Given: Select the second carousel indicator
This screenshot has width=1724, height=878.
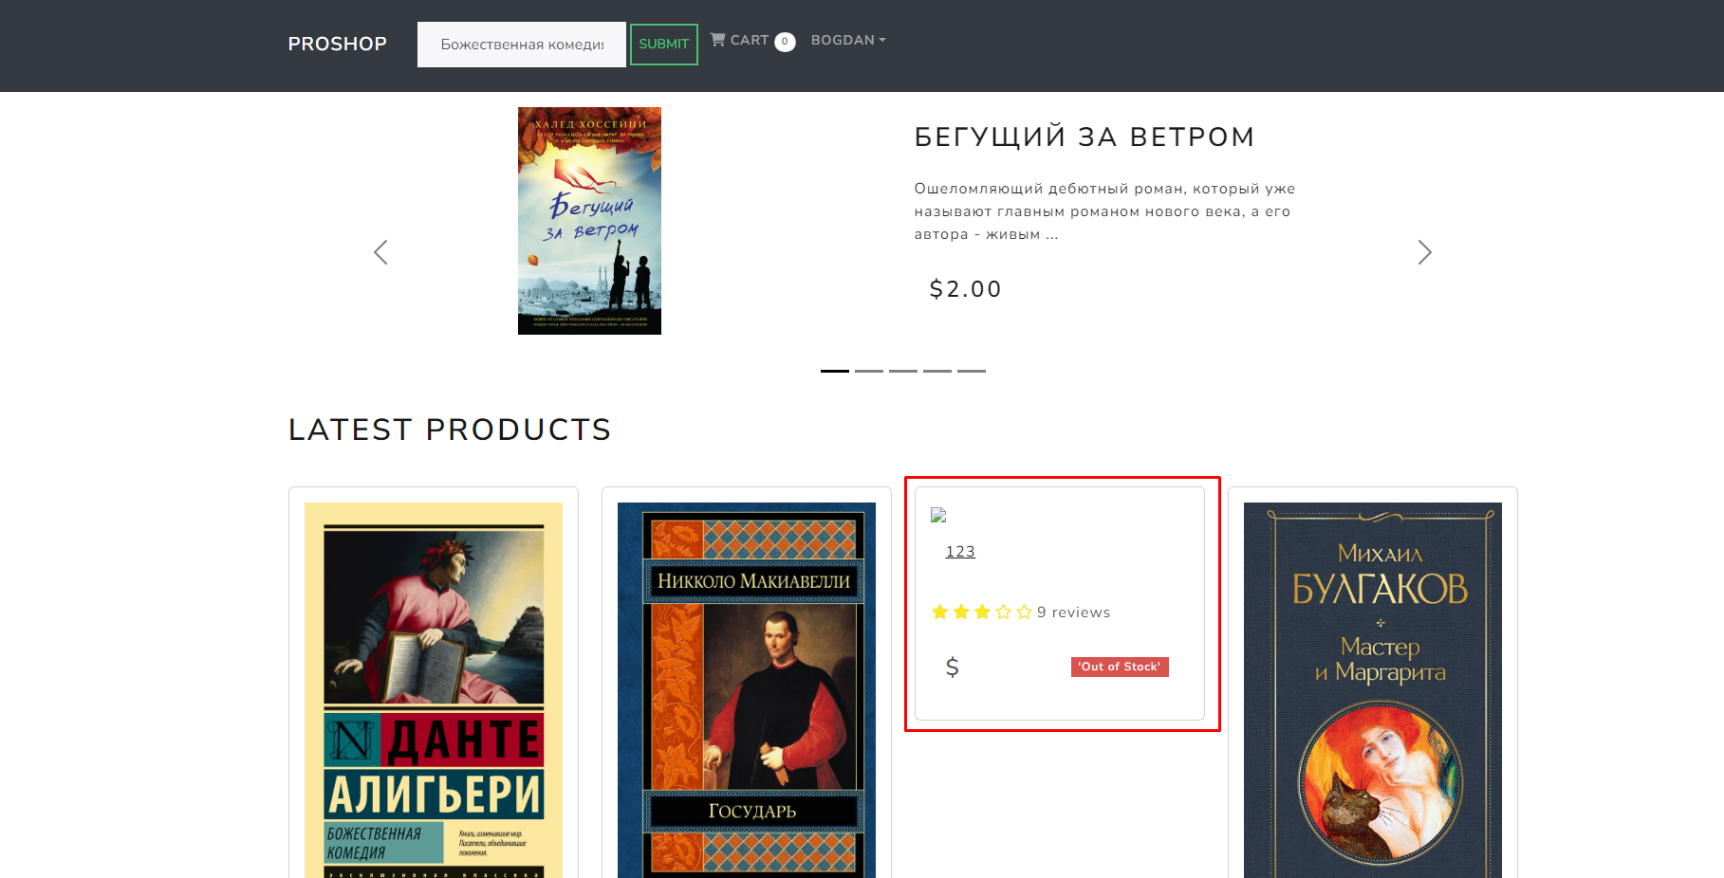Looking at the screenshot, I should (869, 371).
